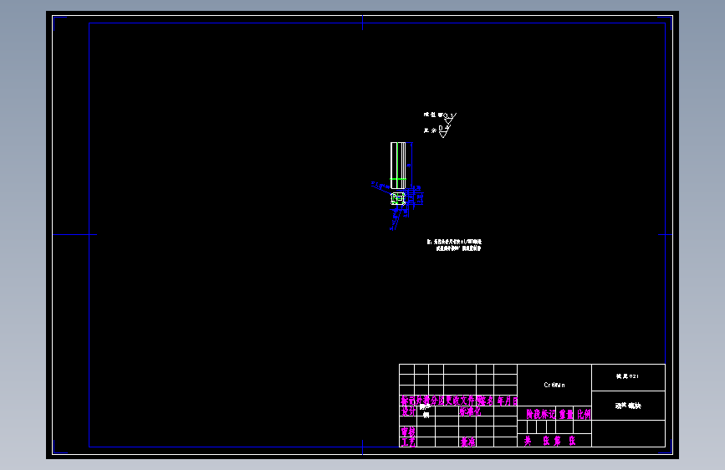Click the 标准化 label in title block
Viewport: 725px width, 470px height.
click(470, 411)
